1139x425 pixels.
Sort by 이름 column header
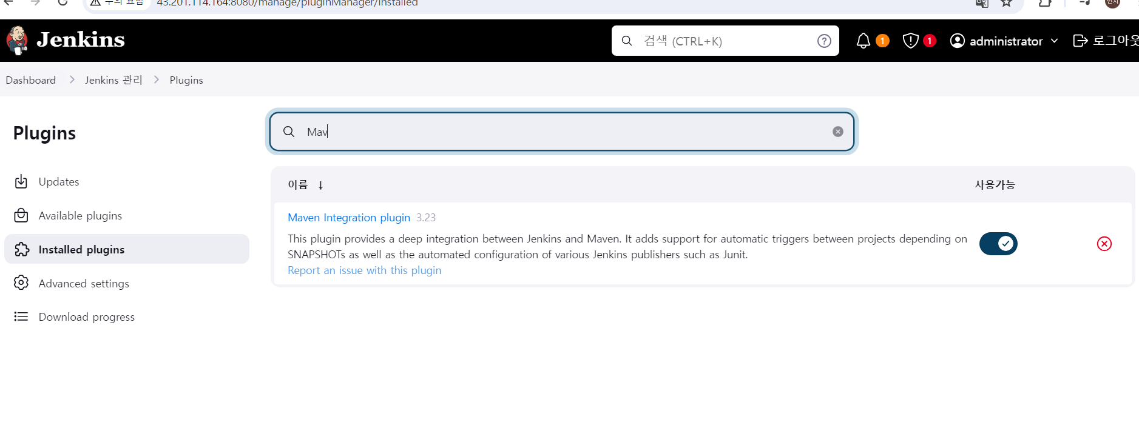coord(305,184)
